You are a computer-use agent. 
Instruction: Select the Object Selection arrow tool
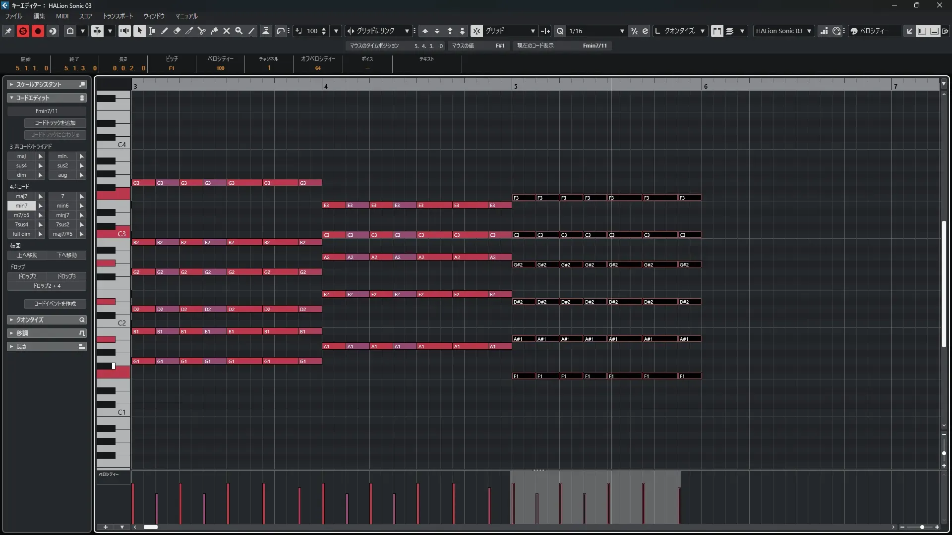coord(139,31)
